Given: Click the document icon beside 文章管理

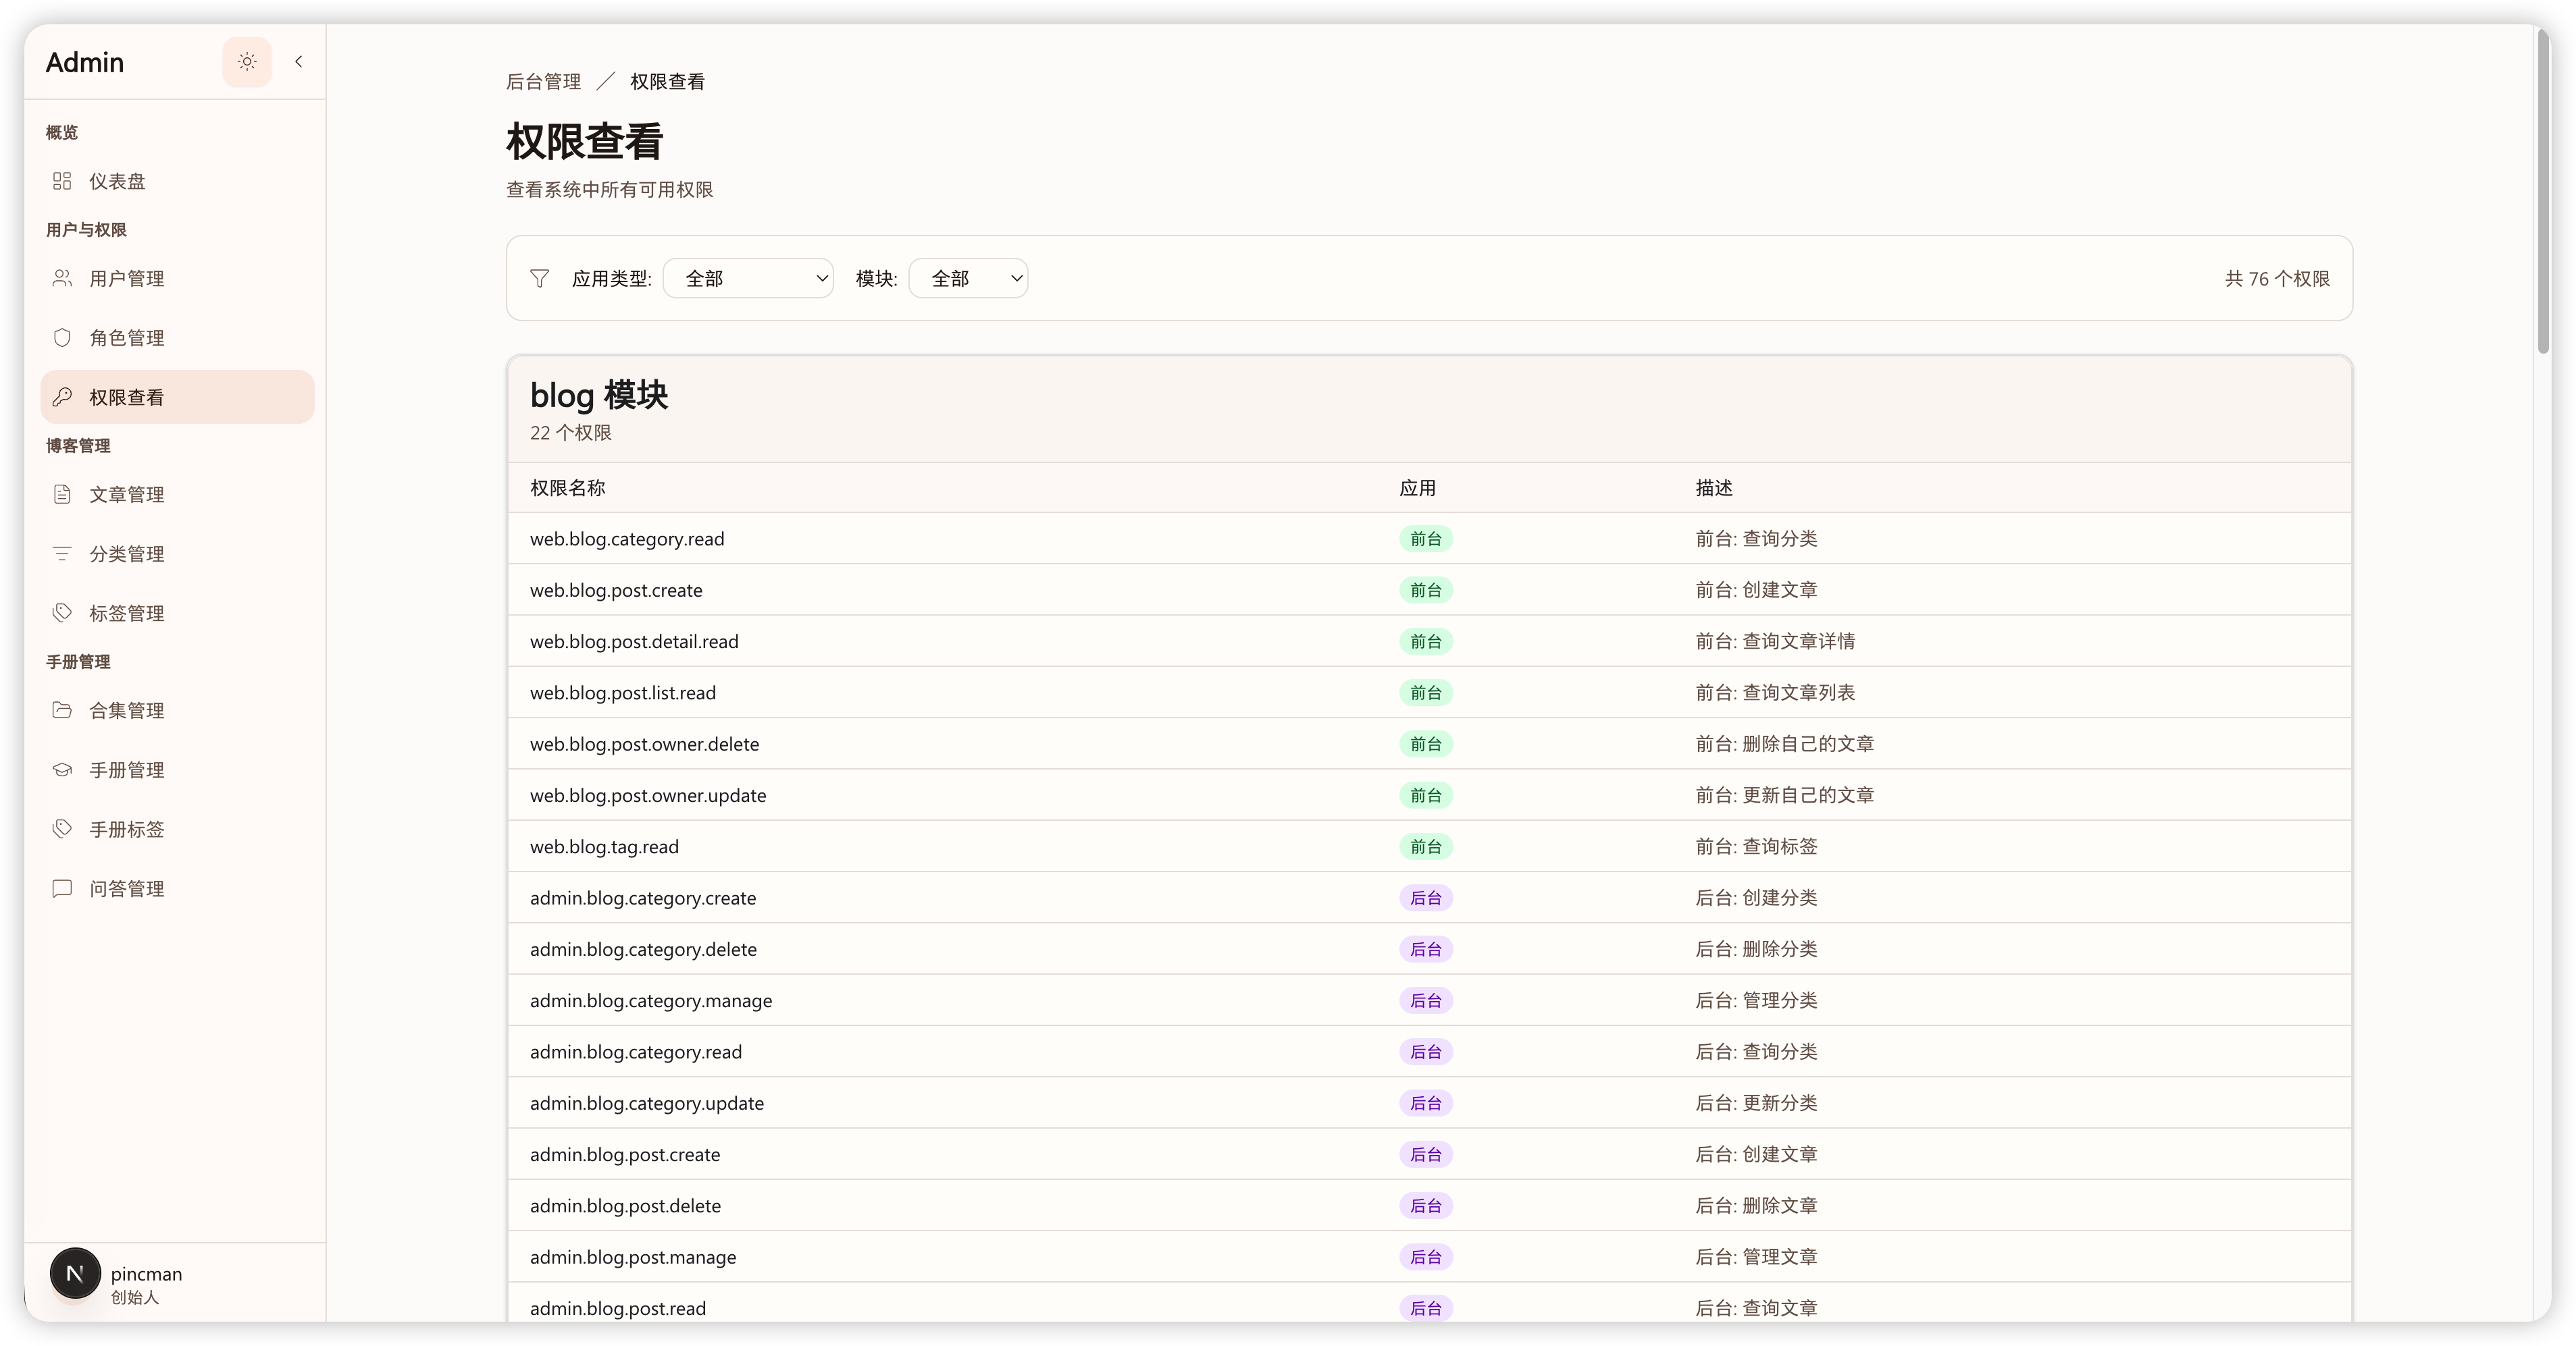Looking at the screenshot, I should coord(62,495).
